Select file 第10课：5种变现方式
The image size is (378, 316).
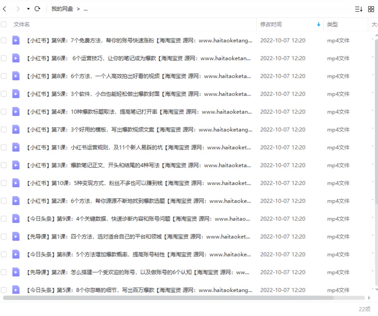click(x=139, y=183)
